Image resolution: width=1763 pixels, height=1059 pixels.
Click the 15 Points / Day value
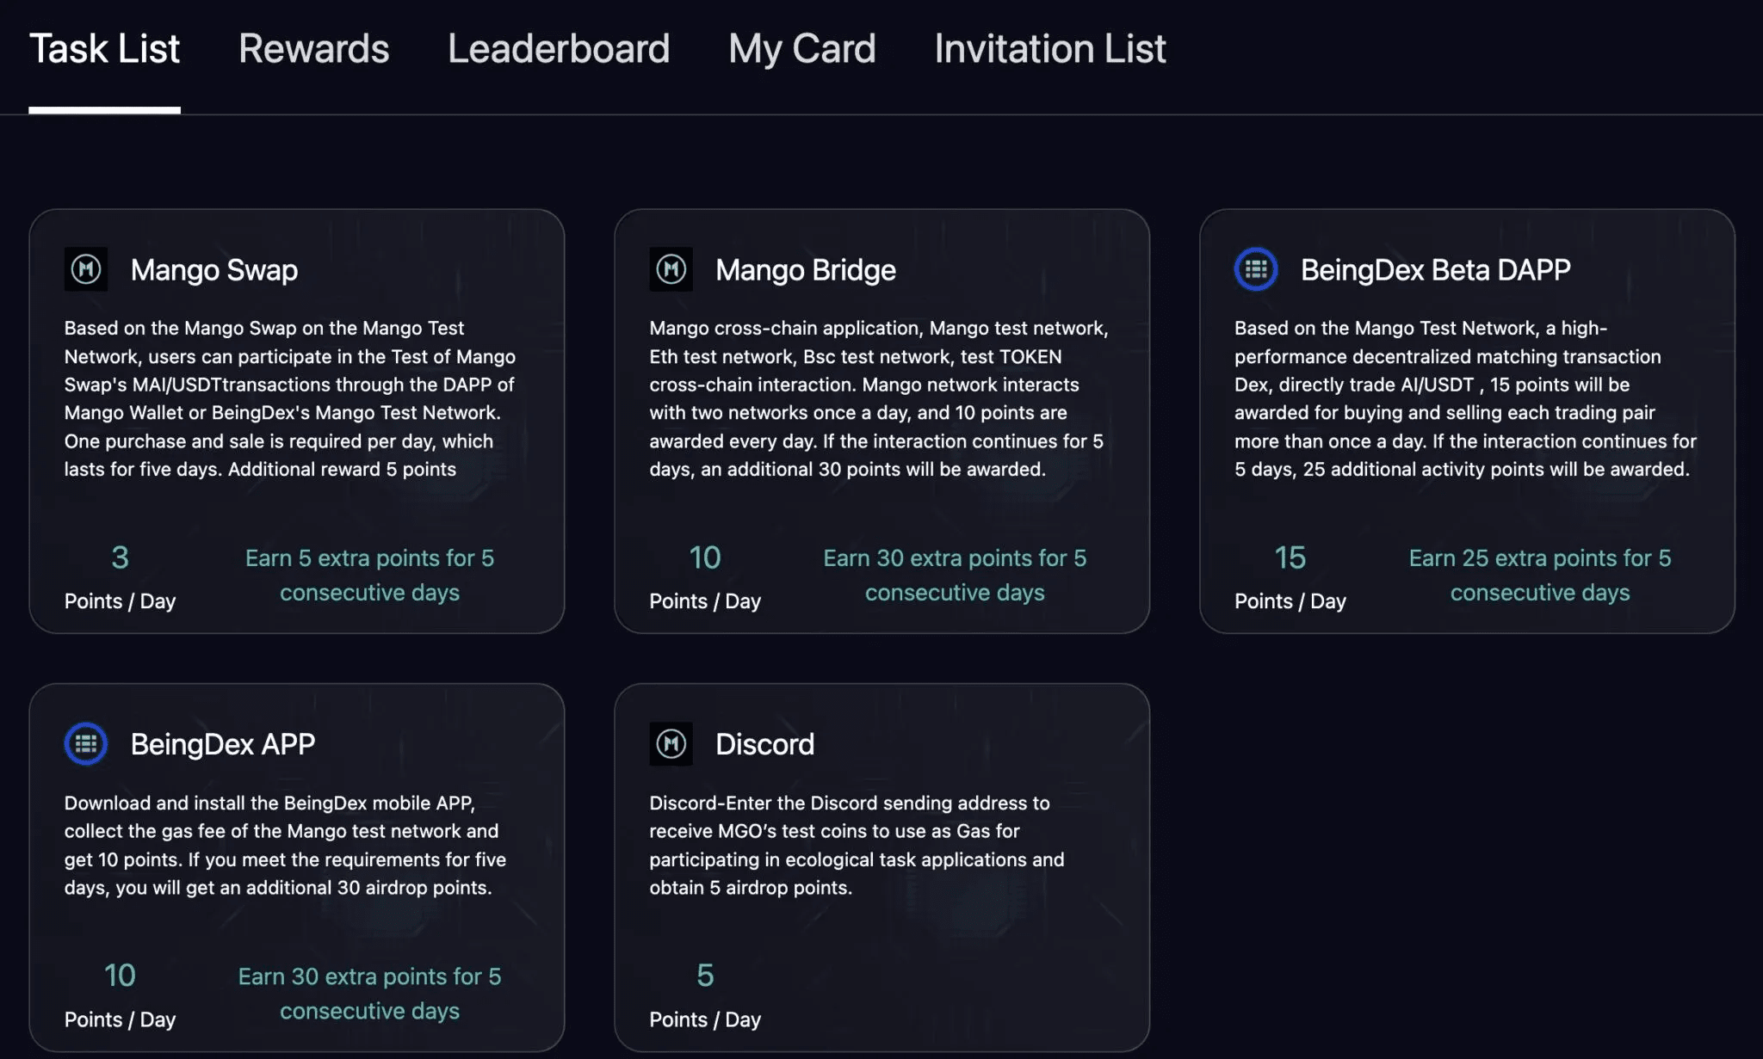coord(1290,558)
